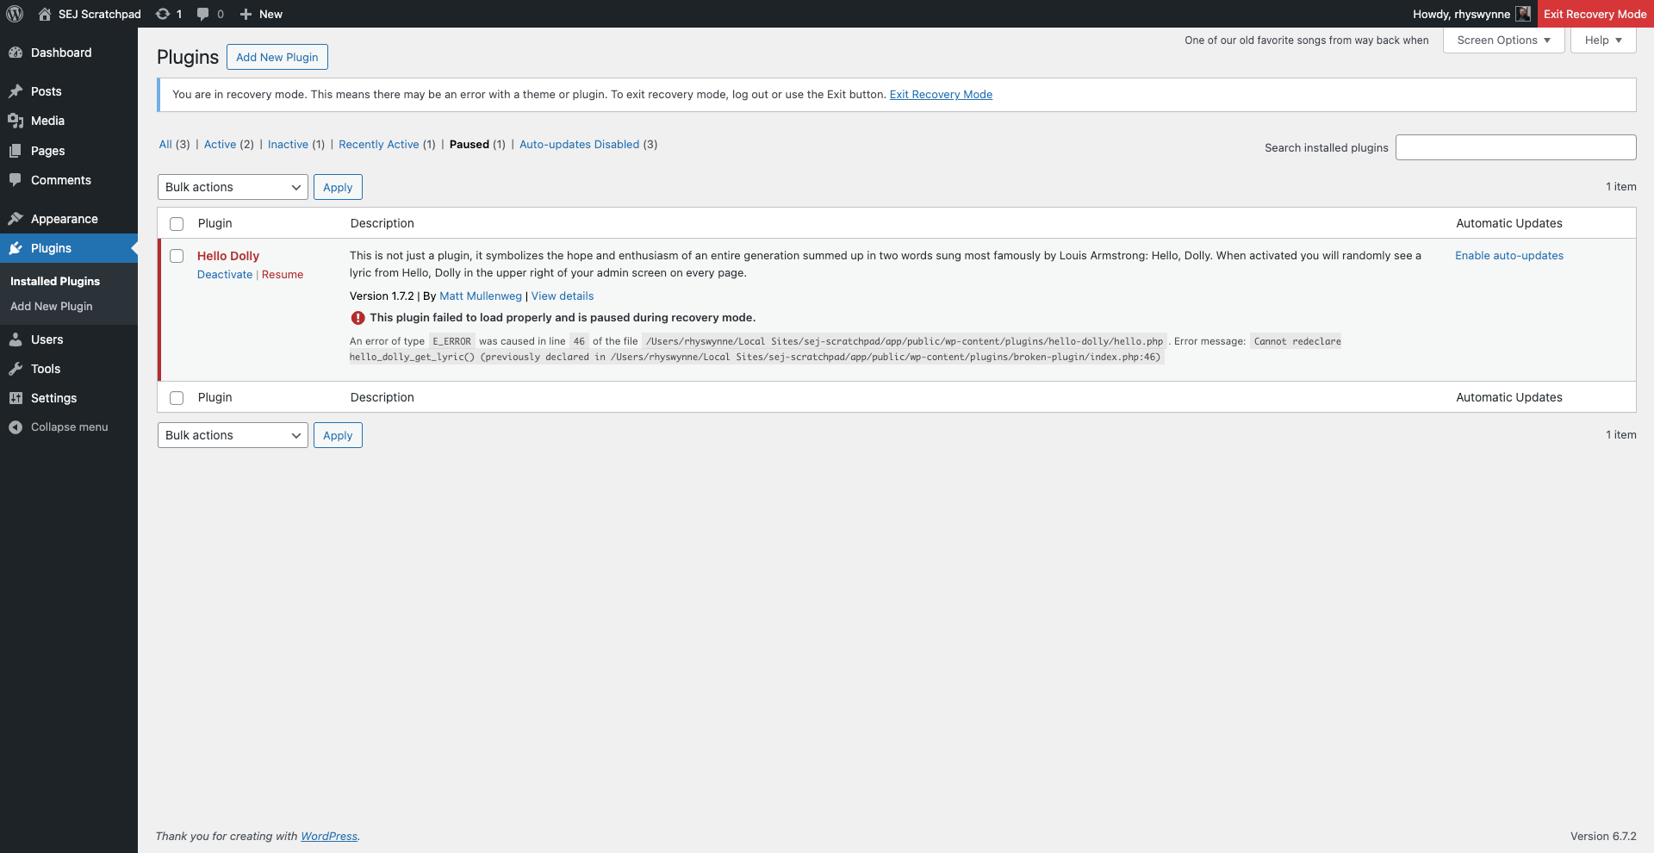Open the comments bubble in the top bar
Image resolution: width=1654 pixels, height=853 pixels.
pos(203,14)
